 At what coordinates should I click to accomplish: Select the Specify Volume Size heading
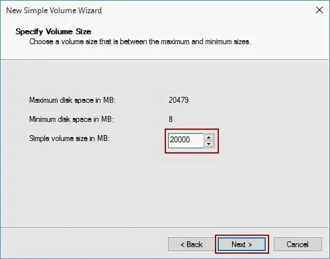pyautogui.click(x=53, y=31)
